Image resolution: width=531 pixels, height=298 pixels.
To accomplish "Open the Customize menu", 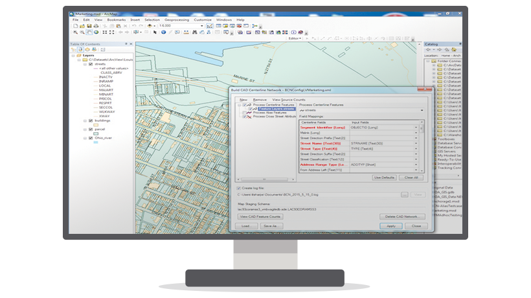I will (x=203, y=19).
